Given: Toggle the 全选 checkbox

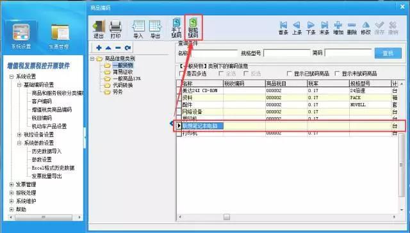Looking at the screenshot, I should point(221,74).
